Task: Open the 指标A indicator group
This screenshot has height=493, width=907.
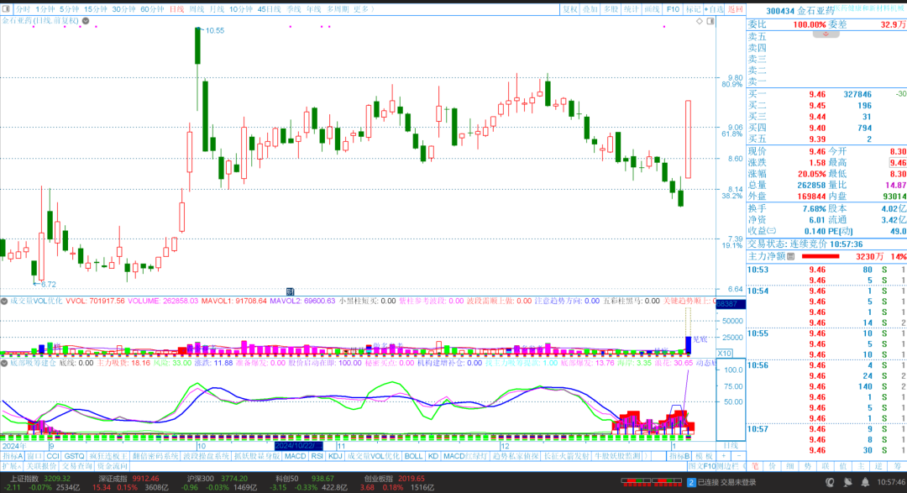Action: [12, 456]
